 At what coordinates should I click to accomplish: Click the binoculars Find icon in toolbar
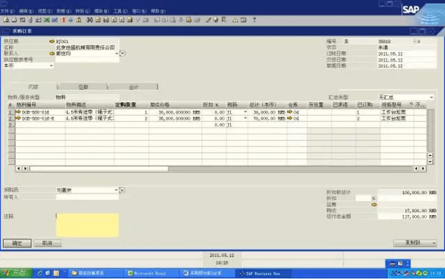click(90, 20)
